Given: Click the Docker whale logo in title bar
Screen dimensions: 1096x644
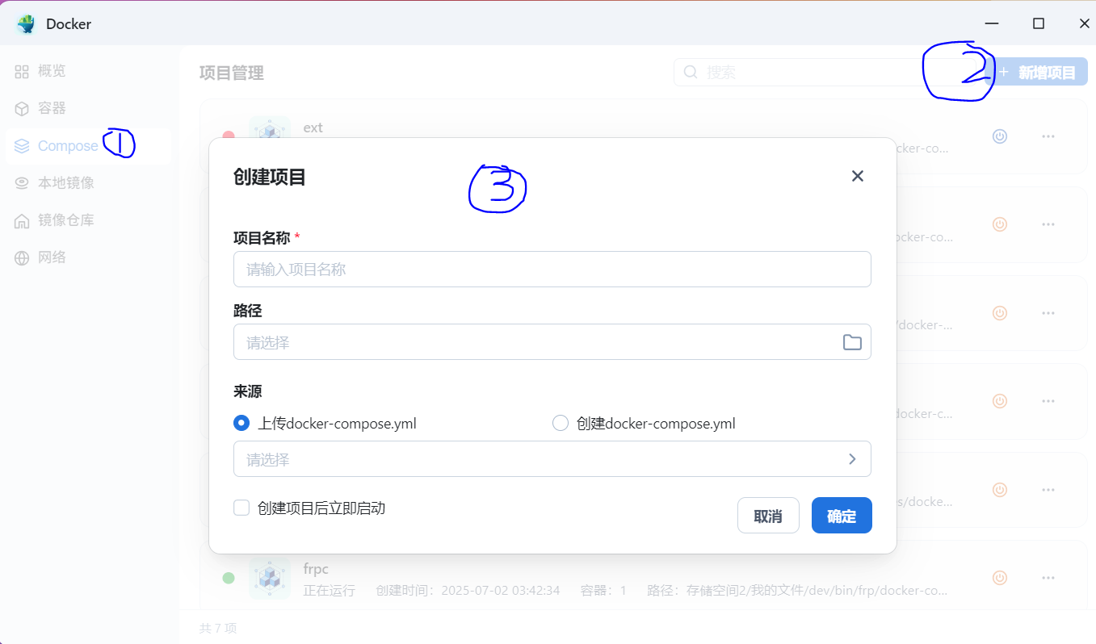Looking at the screenshot, I should (27, 23).
